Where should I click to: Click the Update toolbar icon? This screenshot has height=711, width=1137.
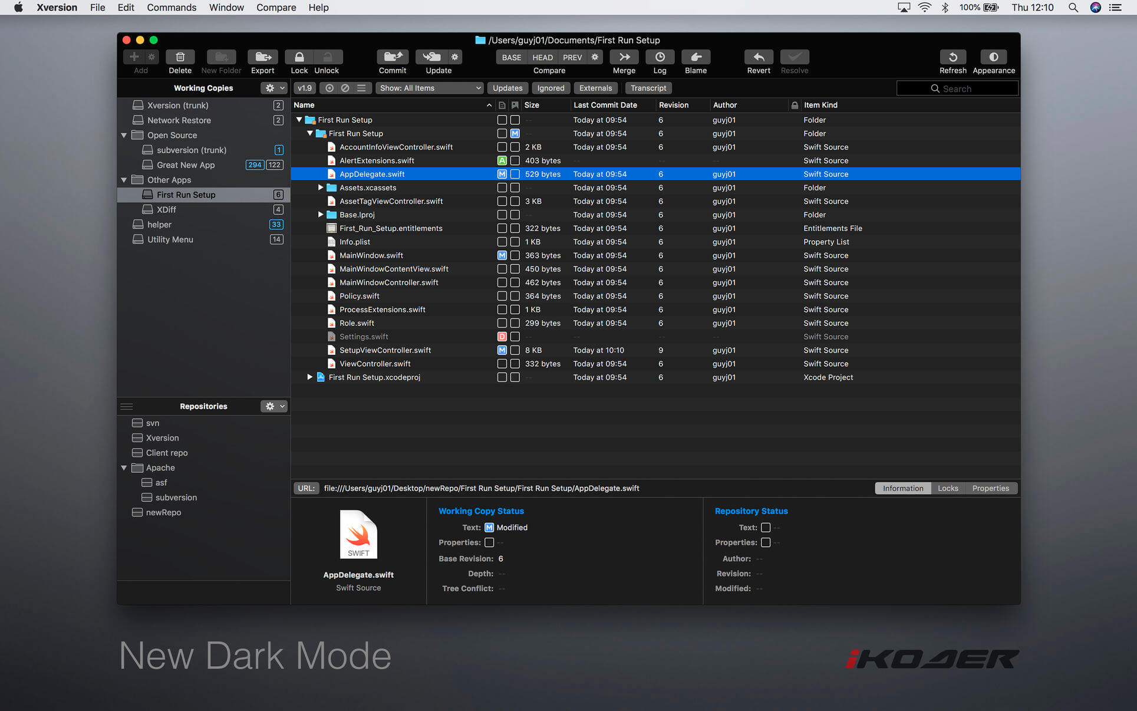(x=431, y=57)
